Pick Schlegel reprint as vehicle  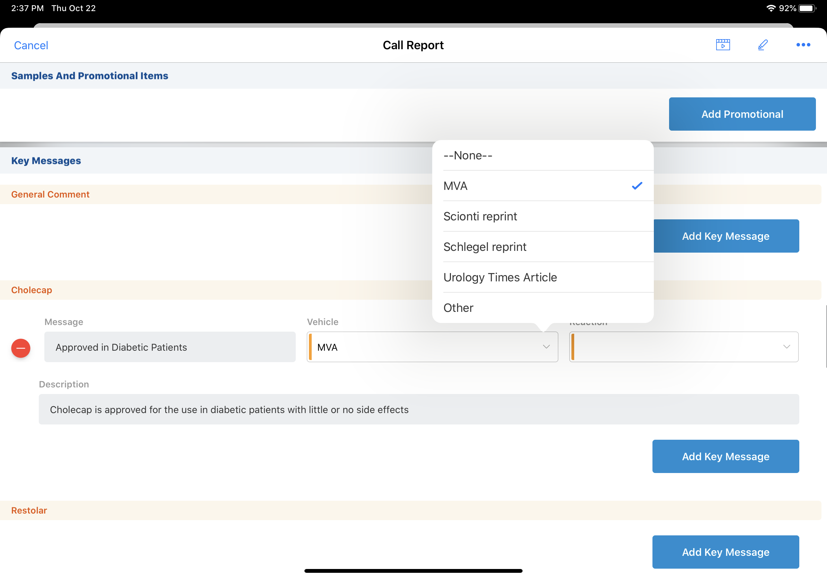[485, 247]
